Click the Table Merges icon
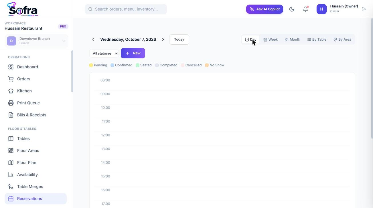Screen dimensions: 373x208 pos(11,187)
